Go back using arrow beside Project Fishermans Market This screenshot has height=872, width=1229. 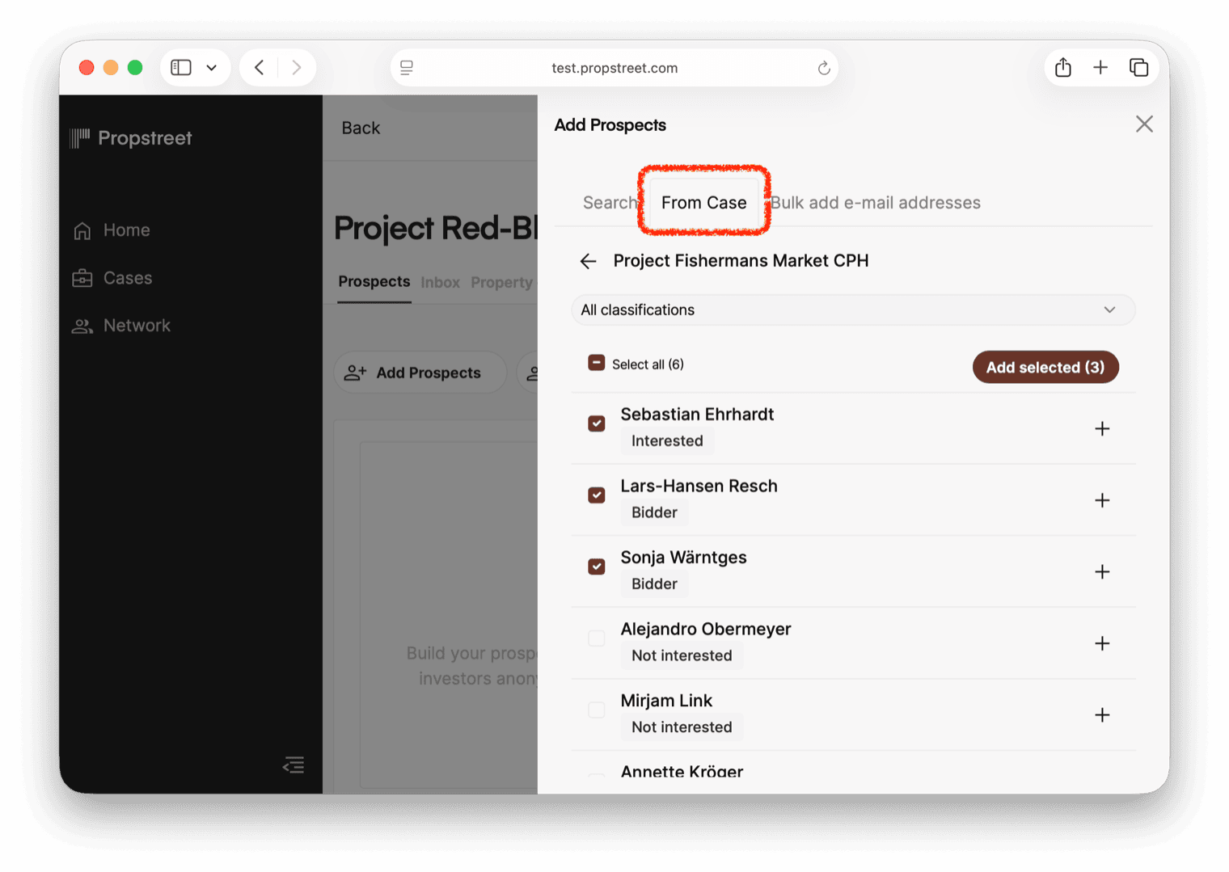click(588, 261)
